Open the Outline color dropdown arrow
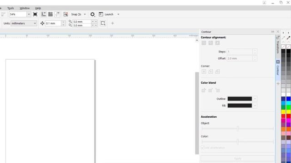291x163 pixels. point(255,99)
